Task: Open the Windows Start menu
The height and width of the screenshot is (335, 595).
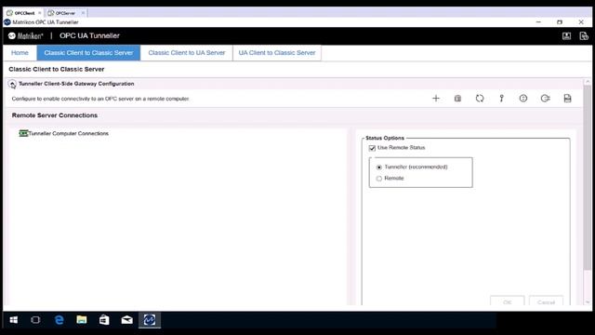Action: pos(14,320)
